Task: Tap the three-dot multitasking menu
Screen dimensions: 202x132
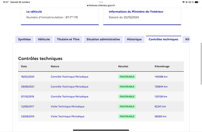Action: [101, 2]
